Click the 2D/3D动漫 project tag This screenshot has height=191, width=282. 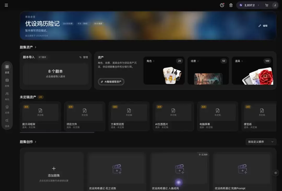[x=68, y=23]
